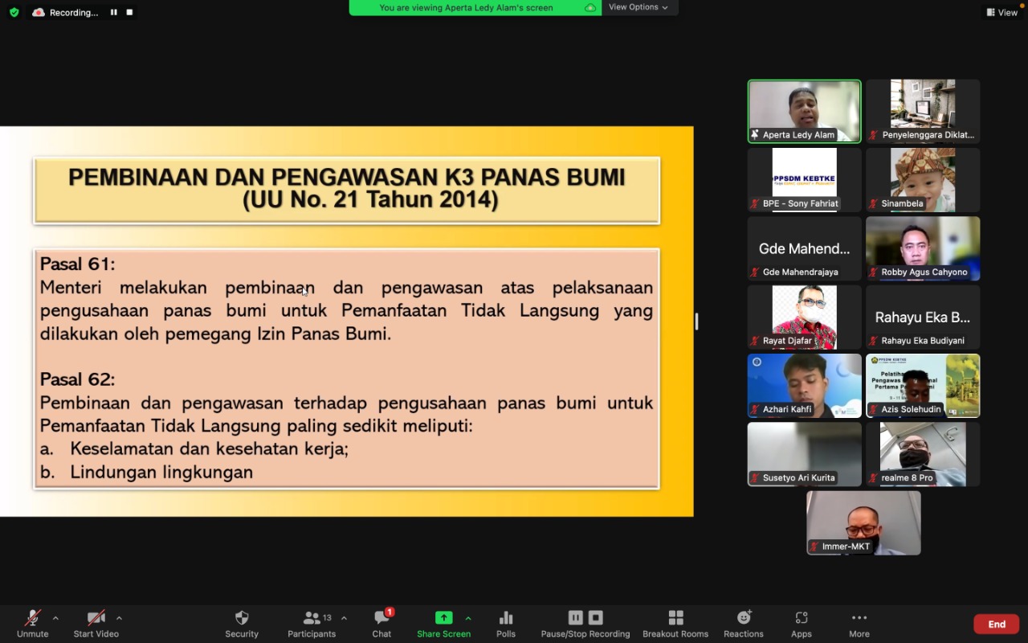Select Rahayu Eka Budiyani participant tile

[x=923, y=317]
